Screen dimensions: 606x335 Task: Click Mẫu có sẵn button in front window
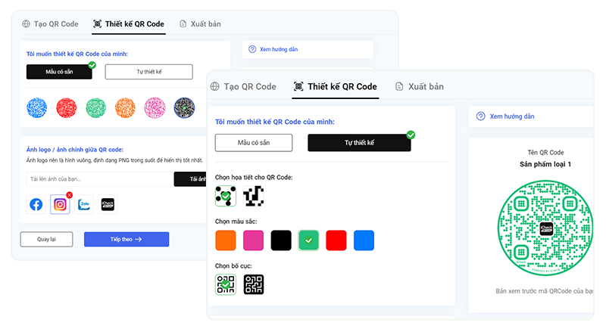tap(254, 143)
